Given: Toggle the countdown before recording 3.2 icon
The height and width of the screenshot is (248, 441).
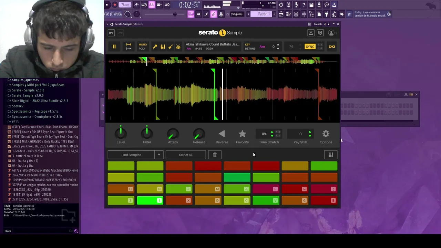Looking at the screenshot, I should click(152, 5).
